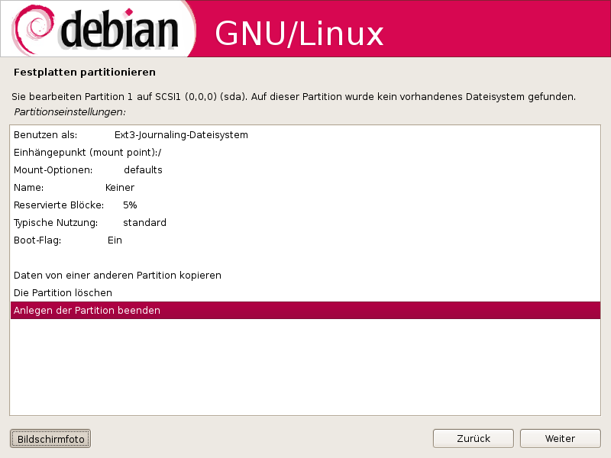Click the empty area below the list entries

305,366
